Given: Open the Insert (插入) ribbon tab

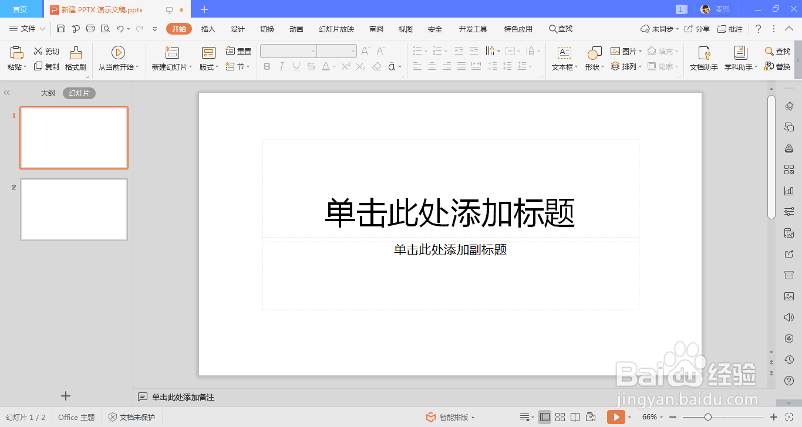Looking at the screenshot, I should coord(208,29).
